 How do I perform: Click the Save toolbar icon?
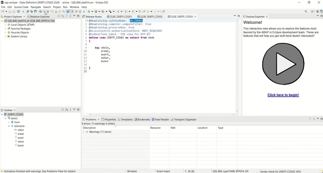10,11
